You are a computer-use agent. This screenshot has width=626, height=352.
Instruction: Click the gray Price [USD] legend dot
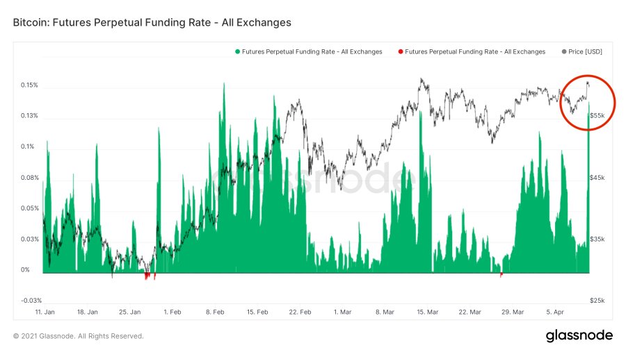(x=564, y=52)
